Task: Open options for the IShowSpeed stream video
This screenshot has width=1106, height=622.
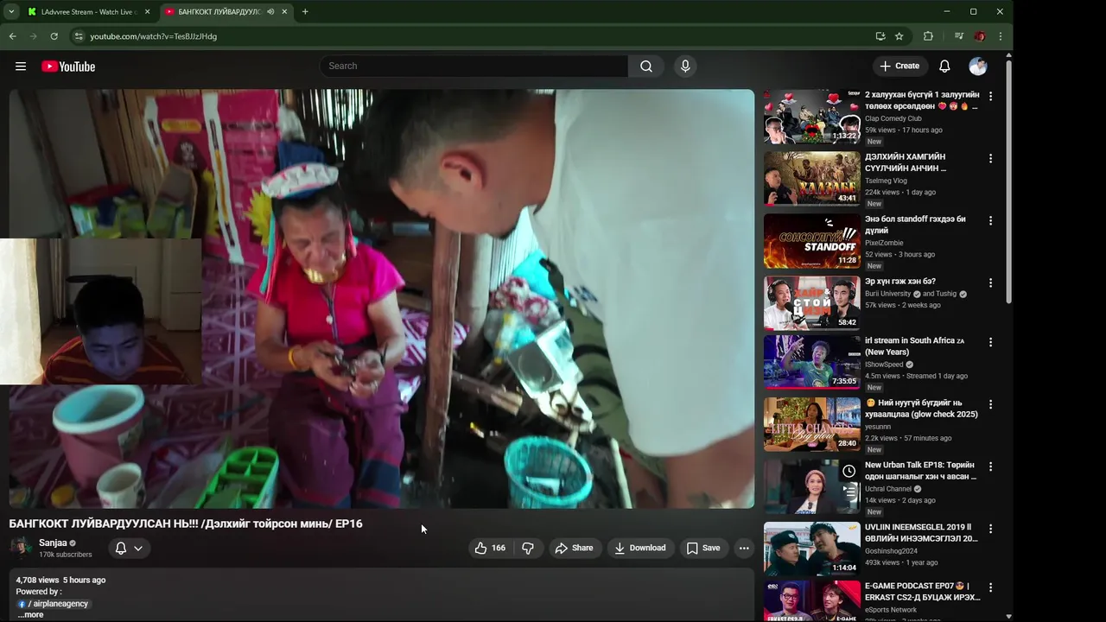Action: click(990, 341)
